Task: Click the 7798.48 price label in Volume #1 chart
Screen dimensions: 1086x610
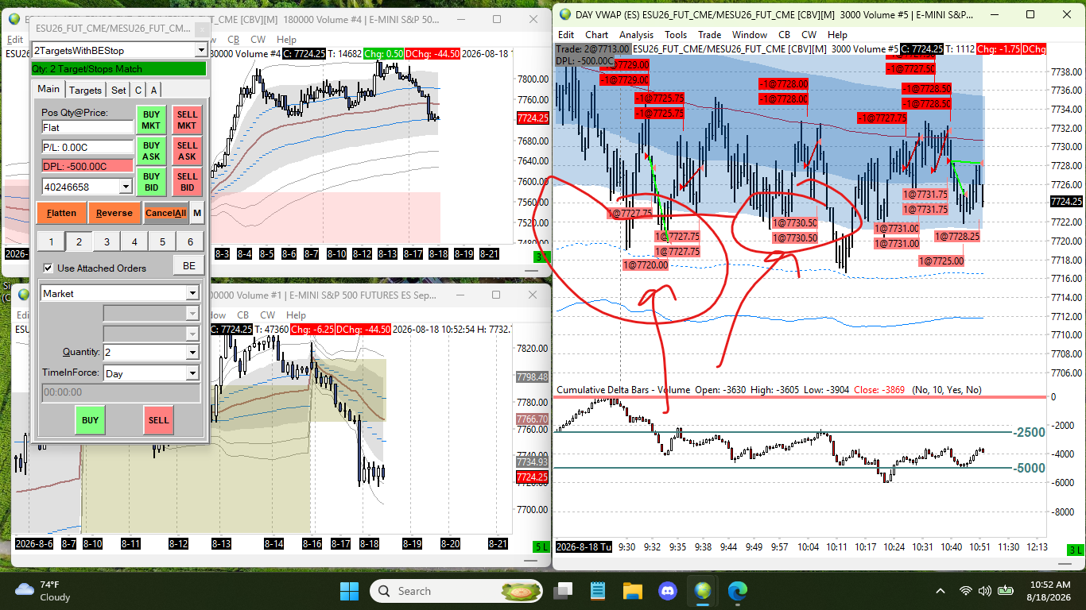Action: pos(532,377)
